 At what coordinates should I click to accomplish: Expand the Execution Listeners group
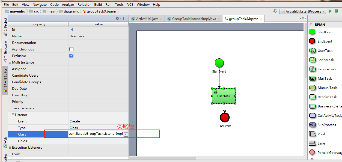(x=10, y=148)
